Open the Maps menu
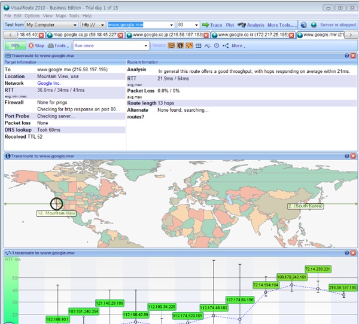 click(x=61, y=16)
